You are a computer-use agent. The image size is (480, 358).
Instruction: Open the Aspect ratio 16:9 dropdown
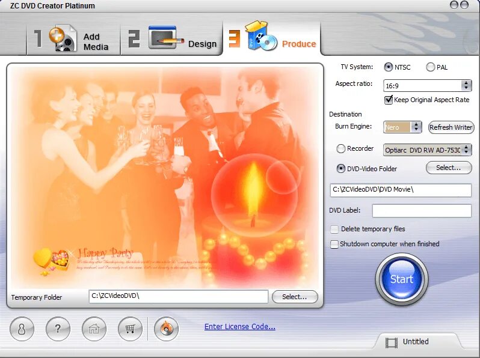[x=427, y=86]
